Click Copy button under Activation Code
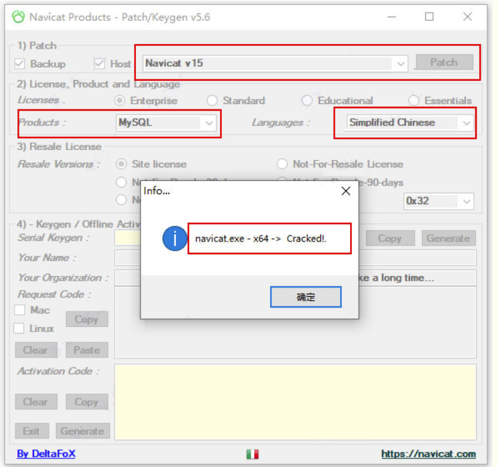The width and height of the screenshot is (498, 467). 87,402
